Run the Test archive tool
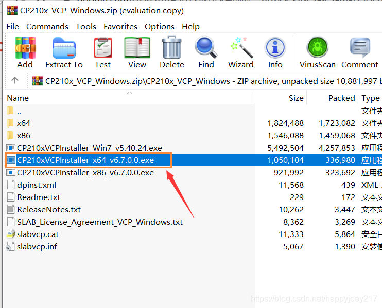Screen dimensions: 382x308 (103, 48)
